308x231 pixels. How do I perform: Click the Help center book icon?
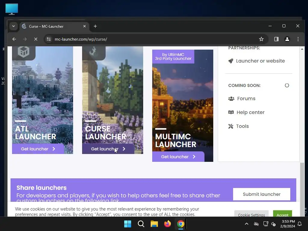pyautogui.click(x=231, y=112)
